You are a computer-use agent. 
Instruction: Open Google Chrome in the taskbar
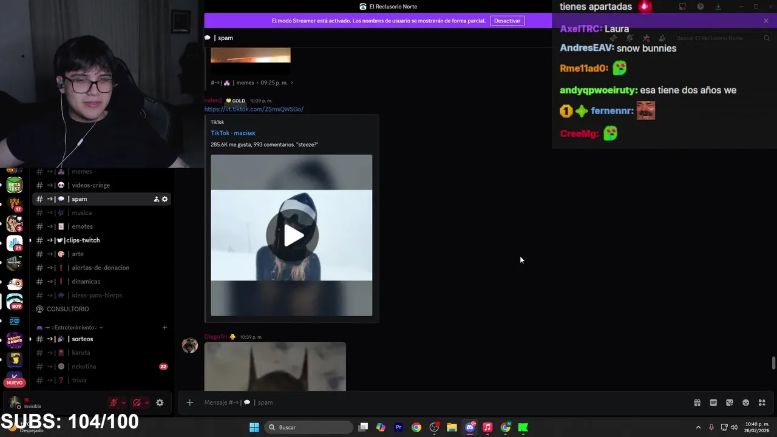click(416, 427)
